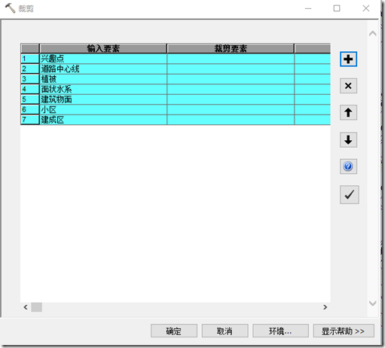Click 裁剪要素 cell for 道路中心线 row
Image resolution: width=385 pixels, height=348 pixels.
pyautogui.click(x=231, y=69)
